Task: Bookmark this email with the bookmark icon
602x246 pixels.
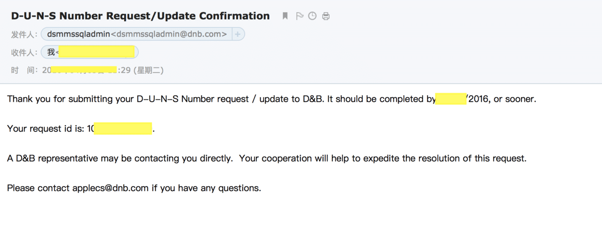Action: pos(285,16)
